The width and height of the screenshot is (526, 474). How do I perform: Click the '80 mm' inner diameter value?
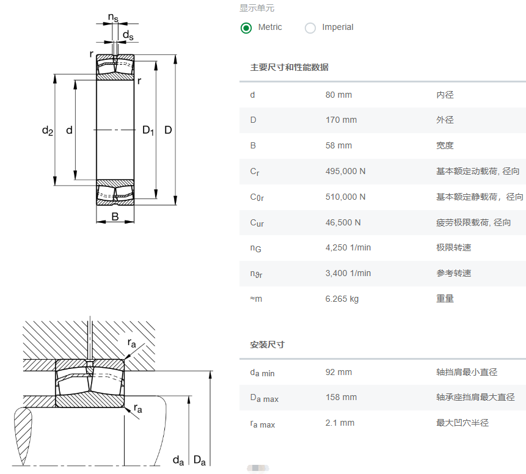(x=338, y=95)
